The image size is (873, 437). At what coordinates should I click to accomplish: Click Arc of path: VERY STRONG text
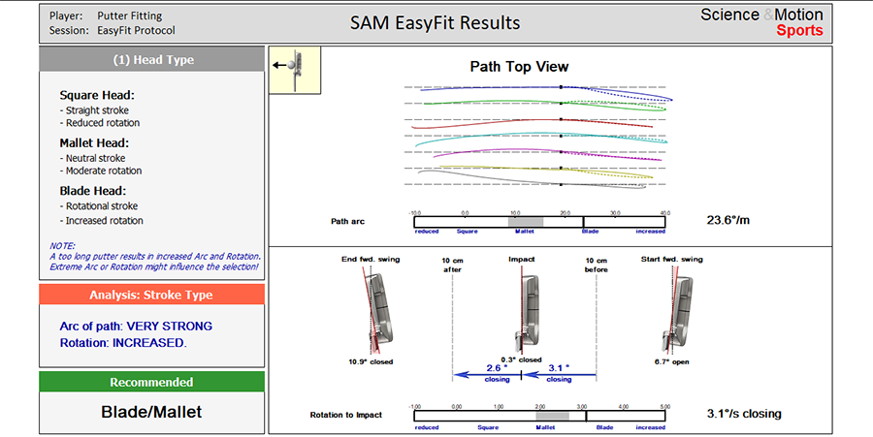[x=136, y=327]
